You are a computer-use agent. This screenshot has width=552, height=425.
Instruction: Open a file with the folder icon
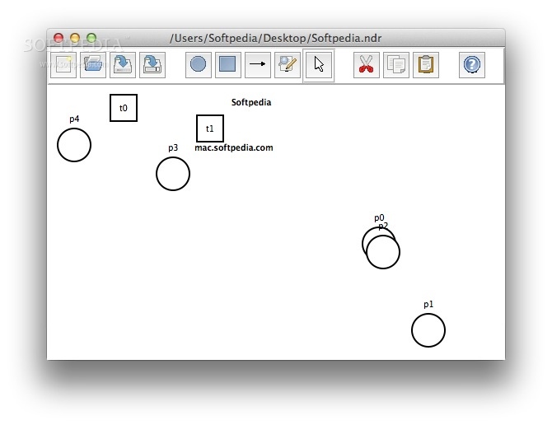tap(93, 65)
